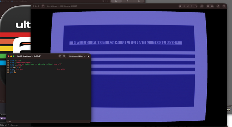Click the leftmost icon in the C64 control group
232x127 pixels.
(180, 6)
